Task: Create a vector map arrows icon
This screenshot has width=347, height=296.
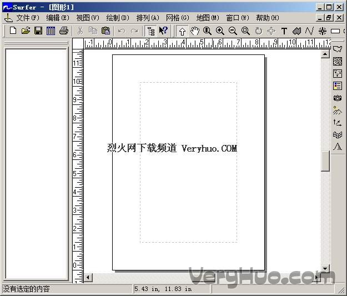Action: coord(338,122)
